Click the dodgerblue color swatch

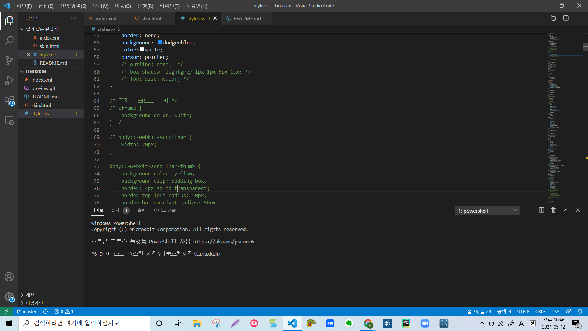(160, 43)
